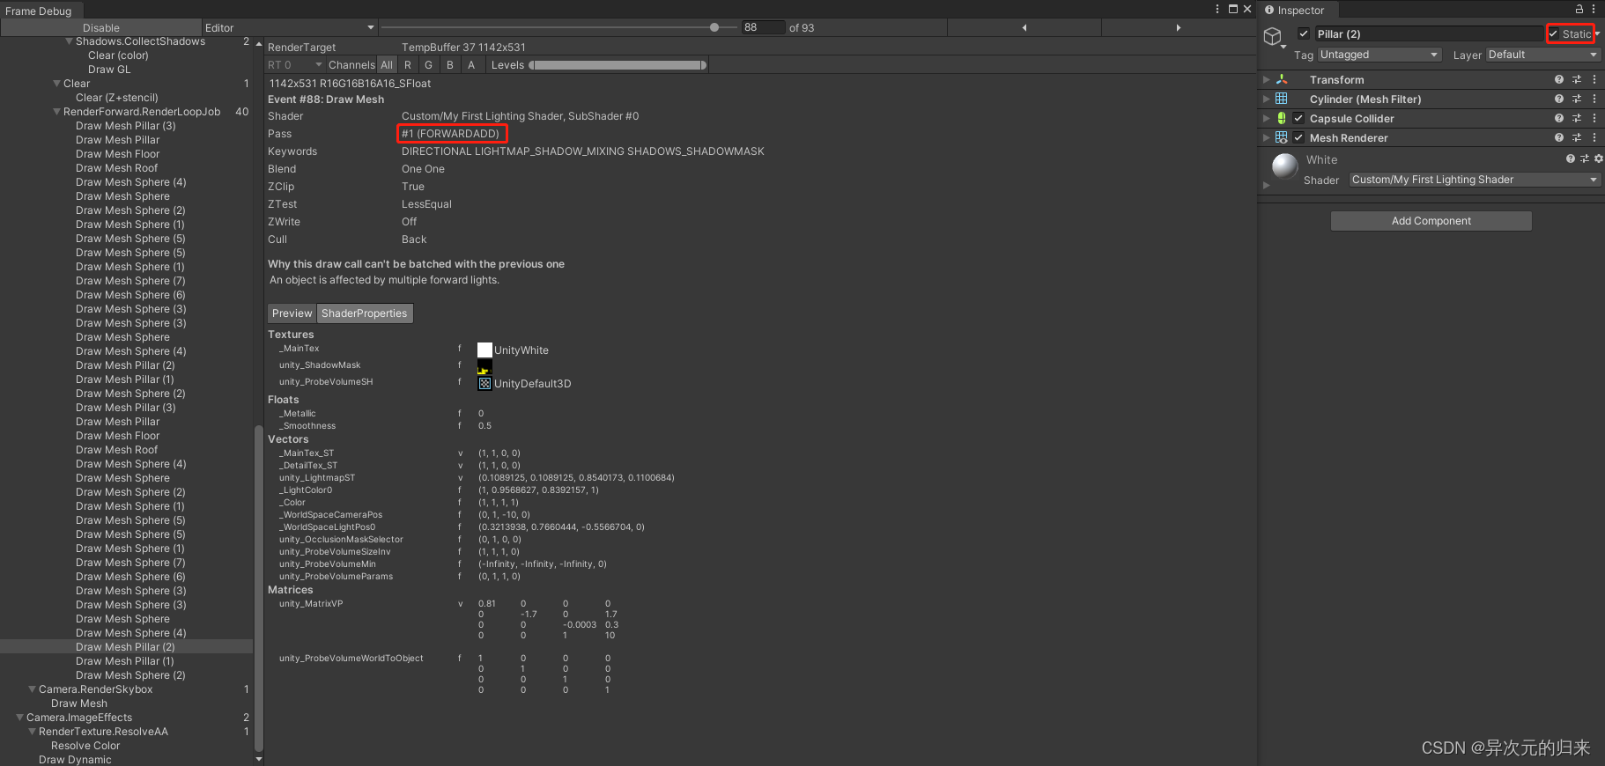Image resolution: width=1605 pixels, height=766 pixels.
Task: Click the Mesh Filter grid icon
Action: click(x=1282, y=99)
